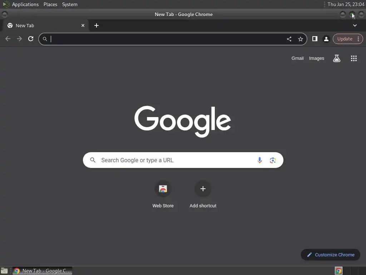
Task: Open a new tab with plus button
Action: (x=97, y=25)
